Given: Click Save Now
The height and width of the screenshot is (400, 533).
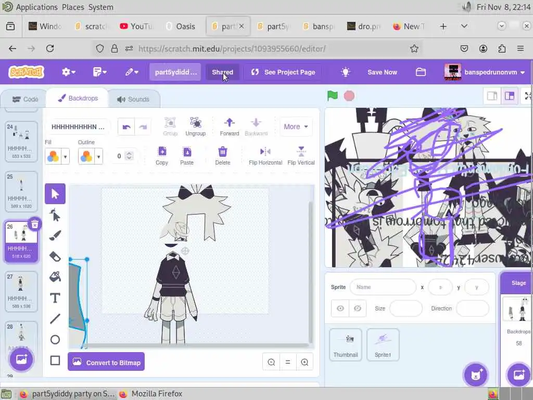Looking at the screenshot, I should (x=382, y=72).
